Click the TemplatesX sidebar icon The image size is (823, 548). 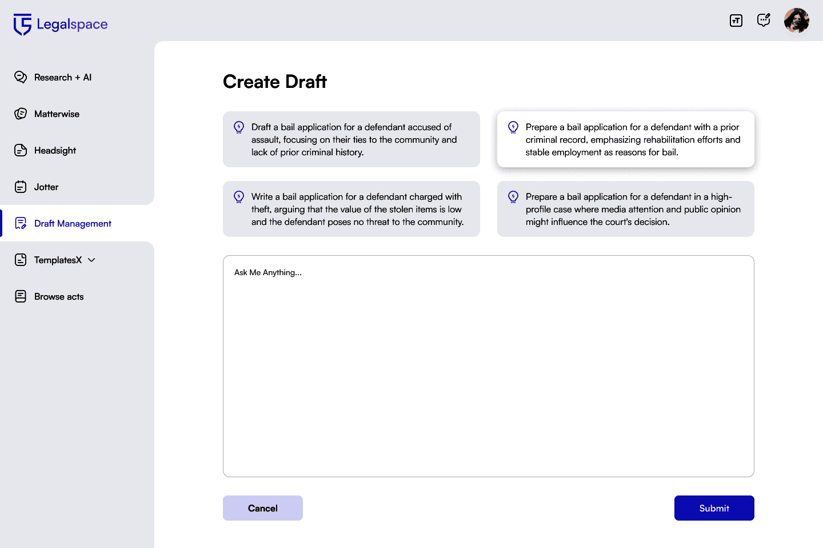tap(21, 260)
